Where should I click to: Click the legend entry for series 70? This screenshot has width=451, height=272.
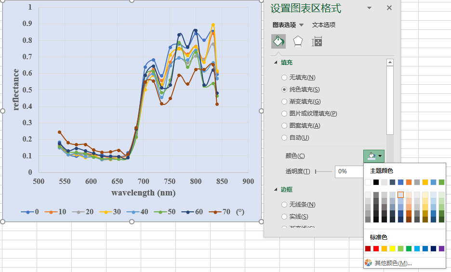(x=219, y=212)
